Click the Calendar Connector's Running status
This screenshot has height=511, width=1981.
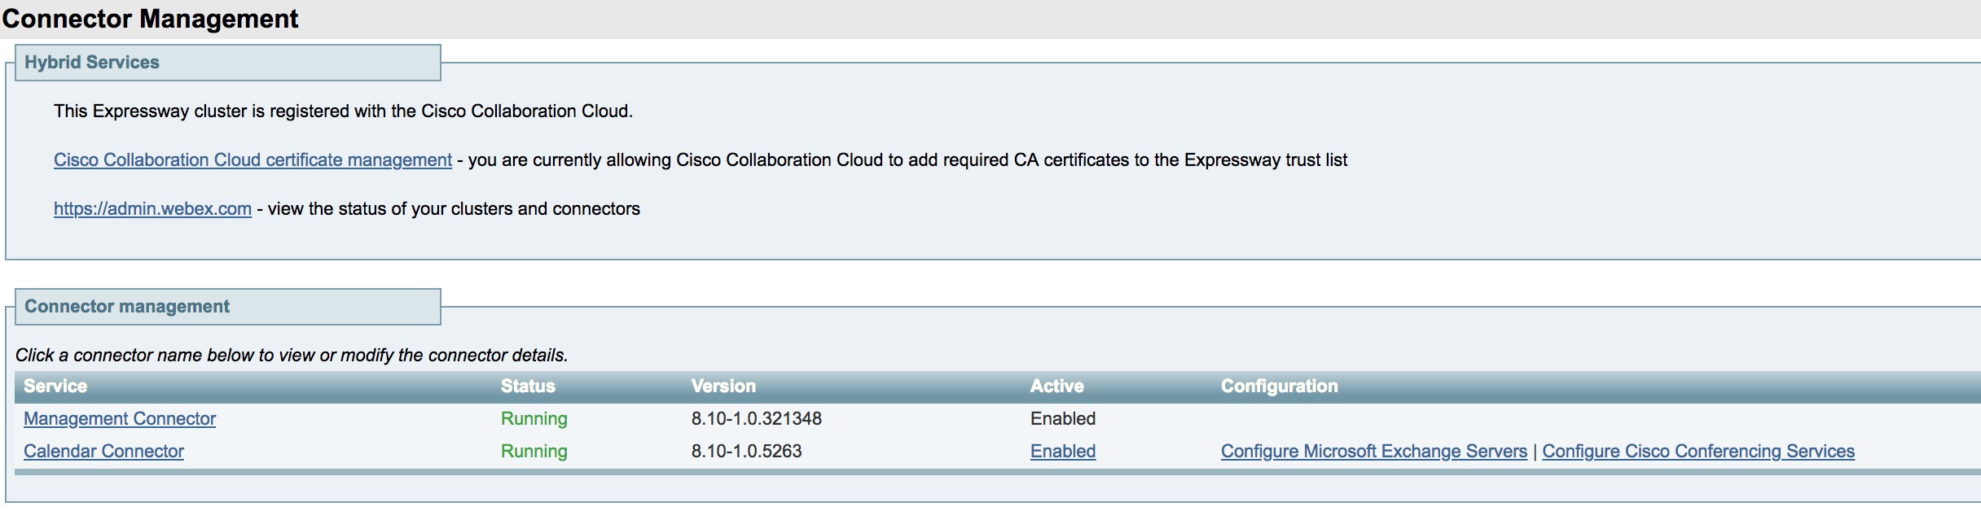click(x=534, y=452)
